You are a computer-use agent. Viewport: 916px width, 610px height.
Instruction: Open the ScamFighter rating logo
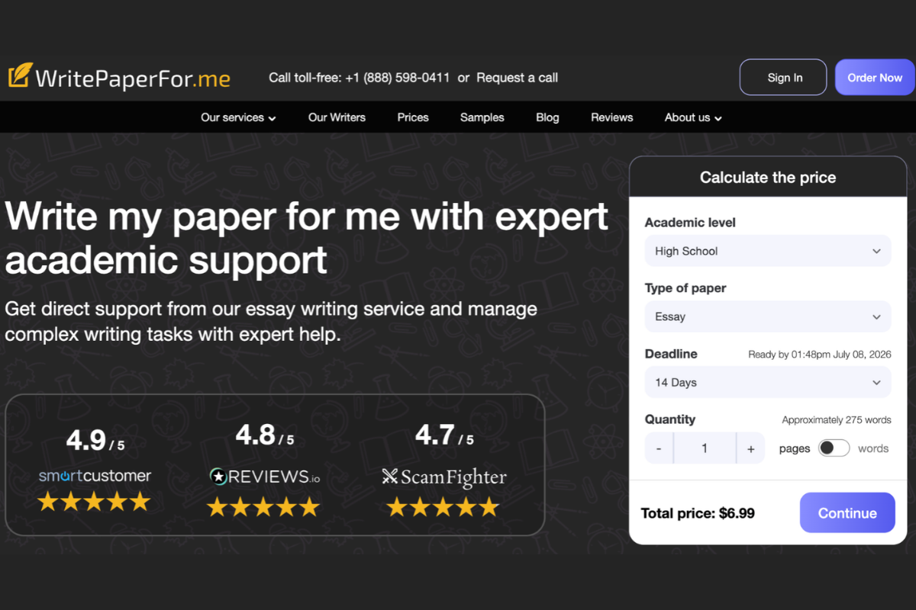pos(443,477)
